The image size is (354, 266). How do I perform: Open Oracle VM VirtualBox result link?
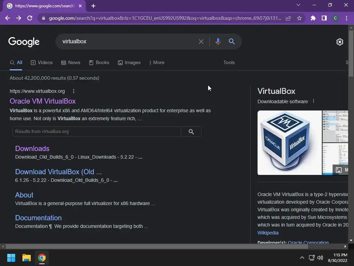[x=43, y=101]
